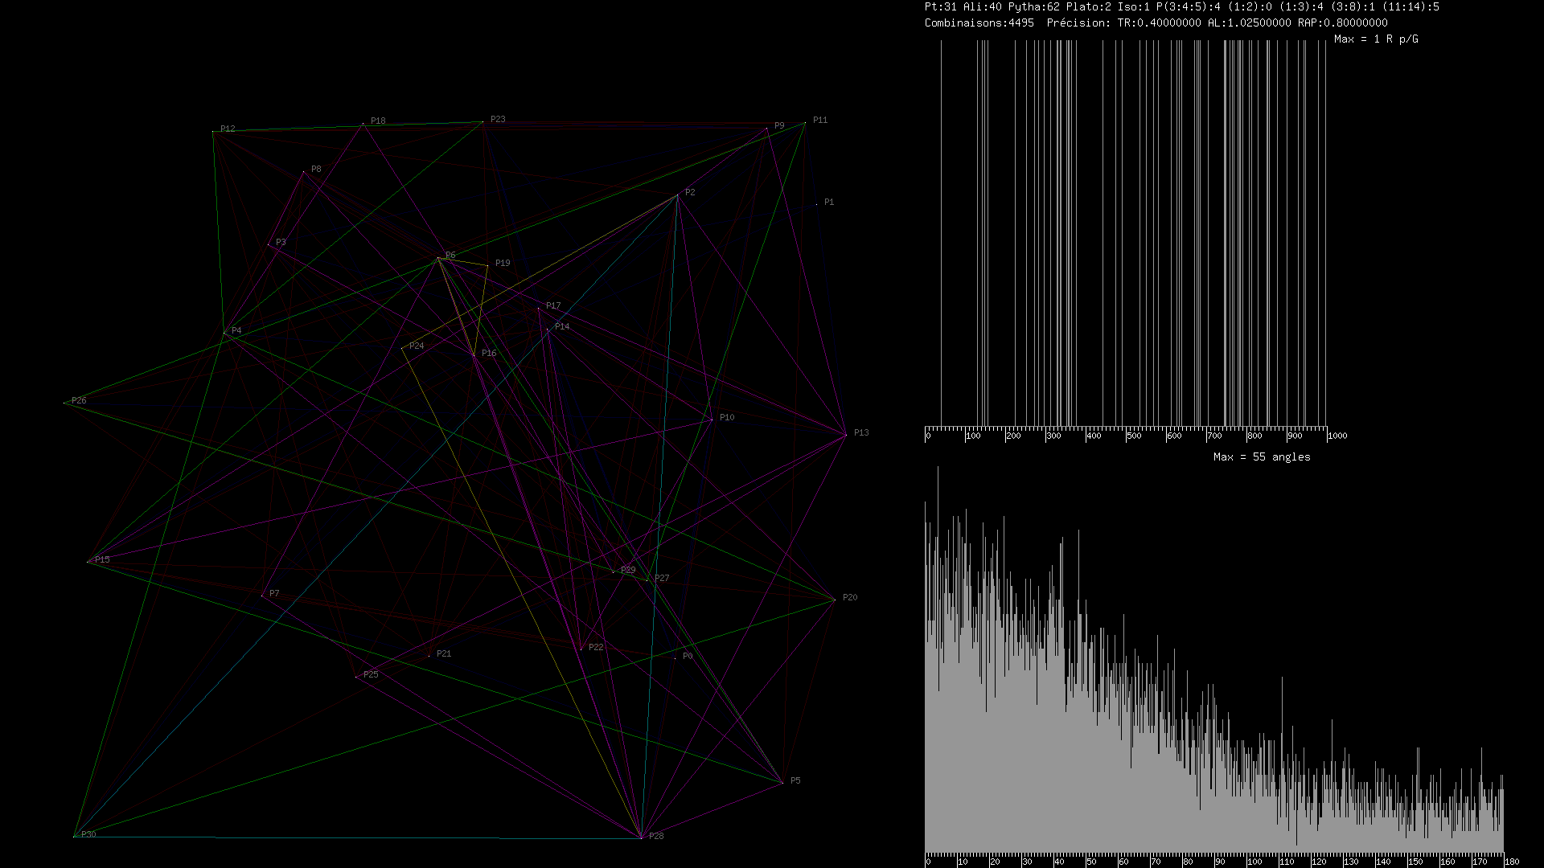Image resolution: width=1544 pixels, height=868 pixels.
Task: Click the P0 point label
Action: coord(688,656)
